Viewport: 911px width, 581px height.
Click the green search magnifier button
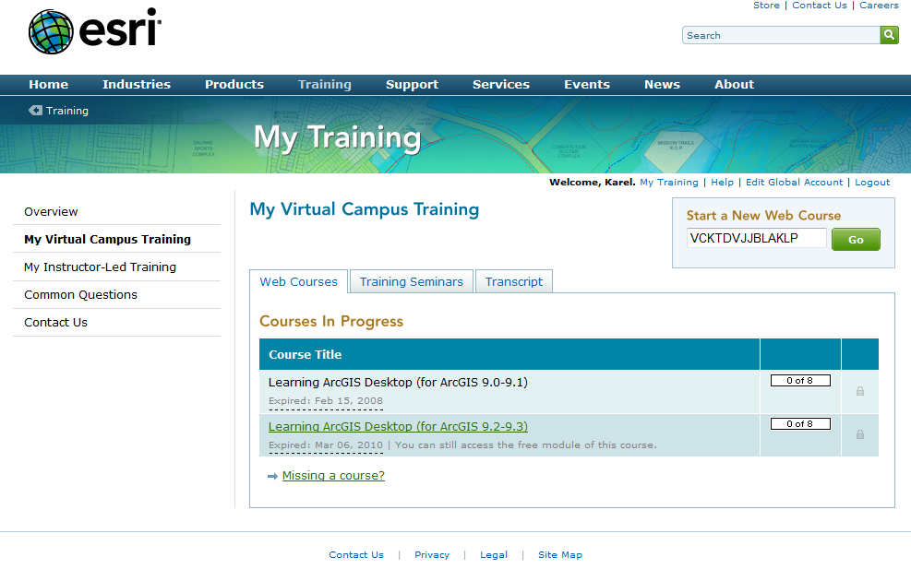coord(889,35)
